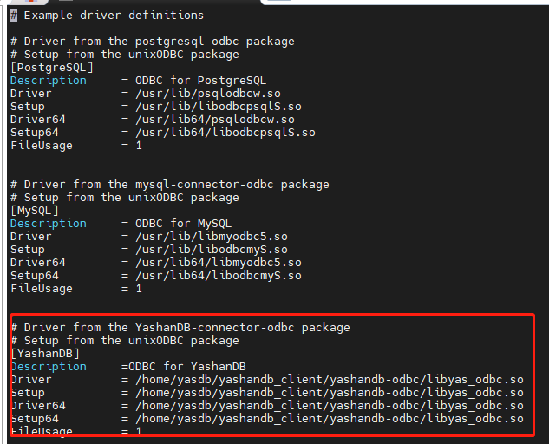This screenshot has width=549, height=444.
Task: Place cursor on [PostgreSQL] section header
Action: pyautogui.click(x=52, y=68)
